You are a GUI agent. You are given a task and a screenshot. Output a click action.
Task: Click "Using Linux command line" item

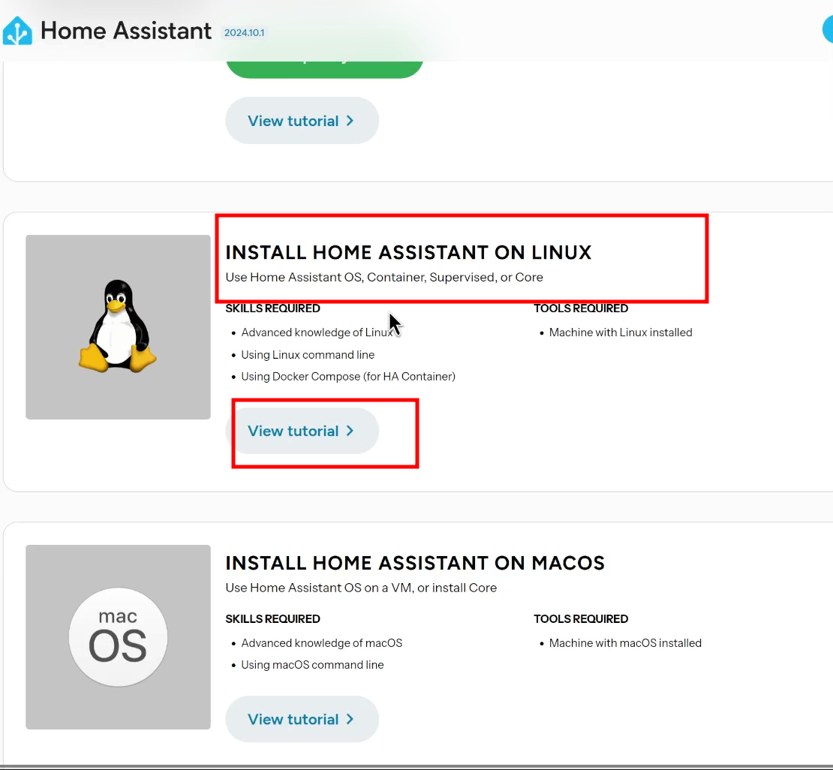[308, 355]
